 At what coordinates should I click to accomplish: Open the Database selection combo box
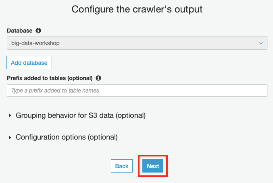[137, 43]
